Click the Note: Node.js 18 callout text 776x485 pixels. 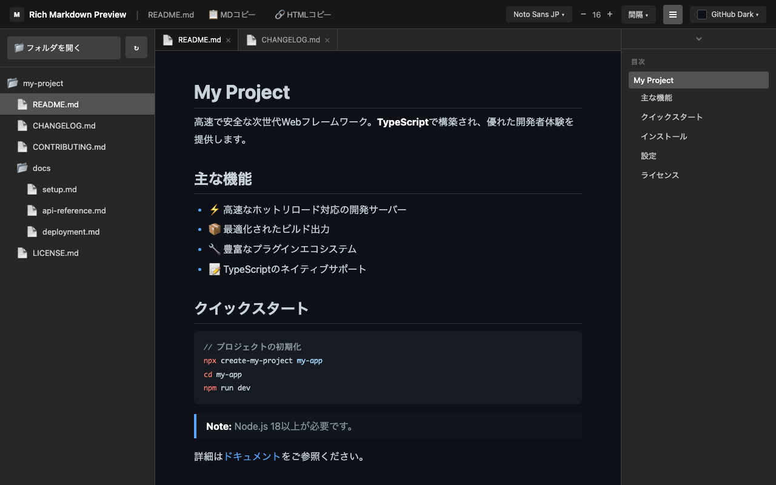pyautogui.click(x=280, y=426)
